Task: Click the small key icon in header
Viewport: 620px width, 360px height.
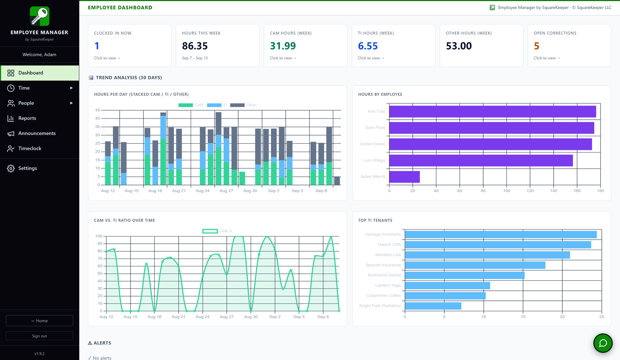Action: [x=492, y=7]
